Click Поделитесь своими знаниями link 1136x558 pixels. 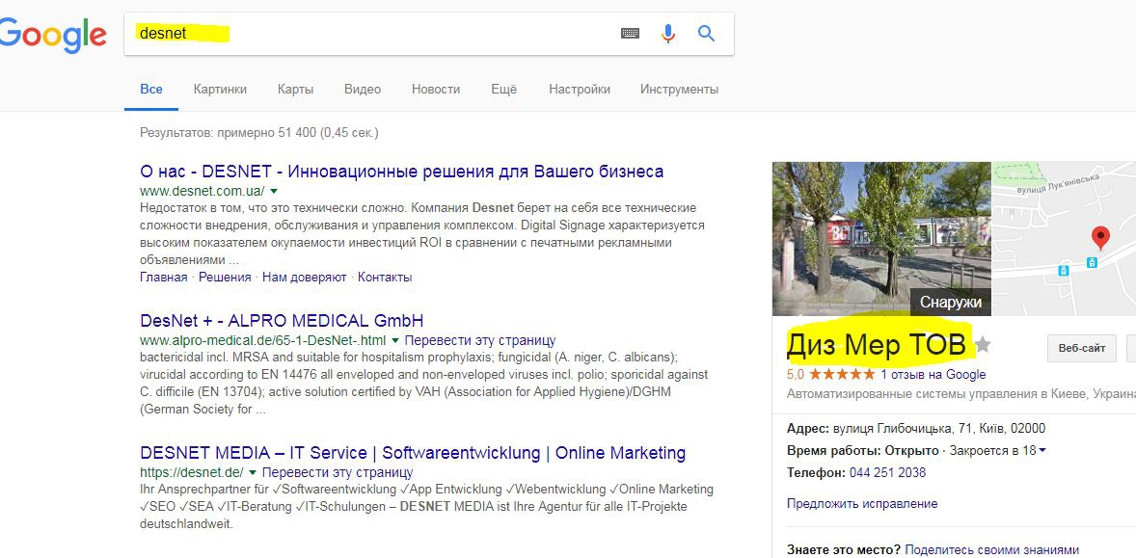(991, 550)
